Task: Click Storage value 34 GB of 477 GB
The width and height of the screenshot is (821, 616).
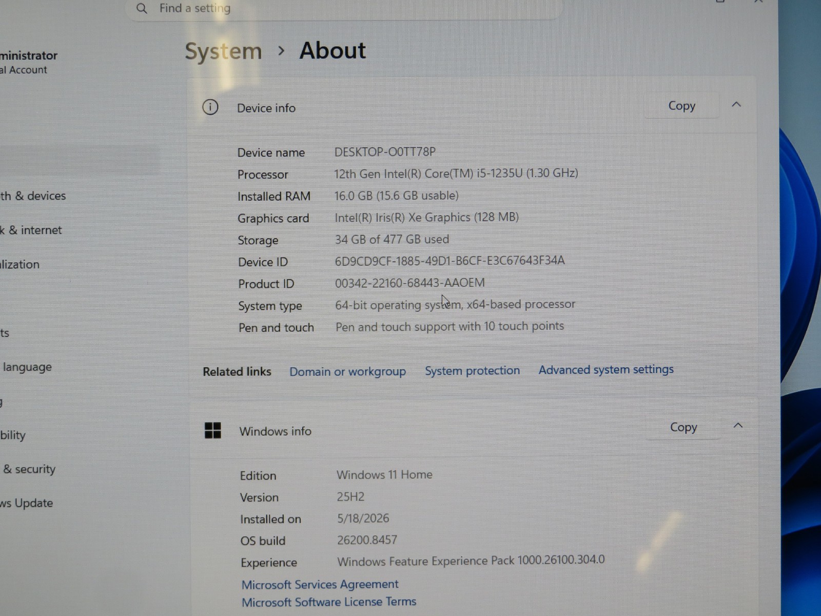Action: [392, 239]
